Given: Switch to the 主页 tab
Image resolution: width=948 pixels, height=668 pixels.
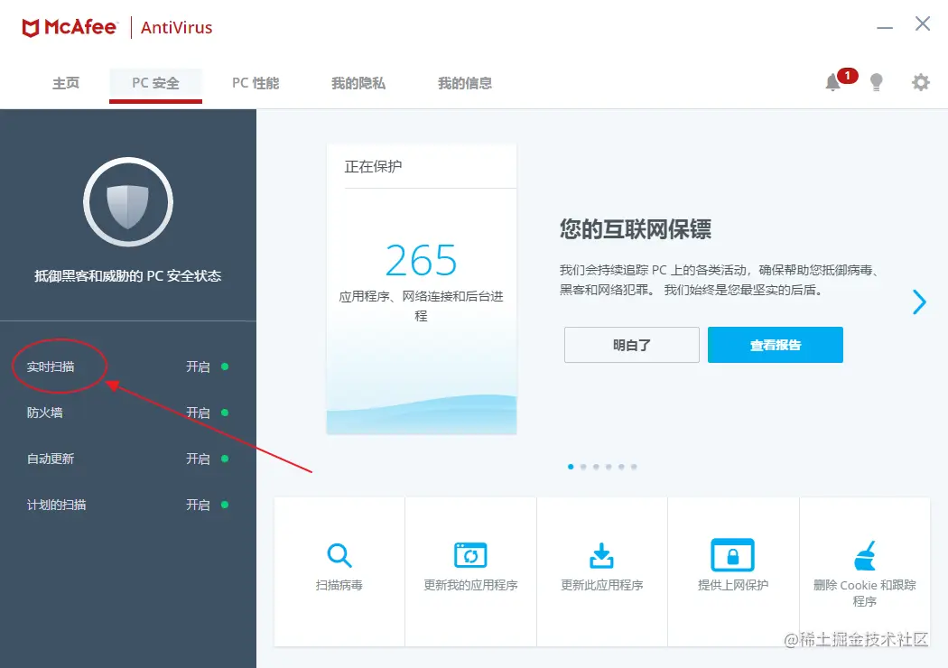Looking at the screenshot, I should pyautogui.click(x=66, y=83).
